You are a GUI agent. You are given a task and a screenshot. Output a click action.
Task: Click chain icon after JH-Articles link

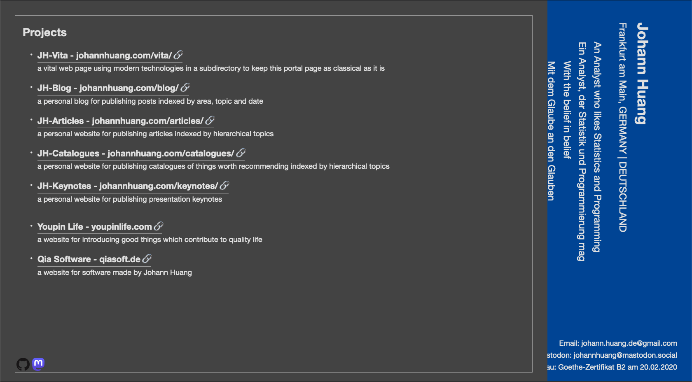210,121
